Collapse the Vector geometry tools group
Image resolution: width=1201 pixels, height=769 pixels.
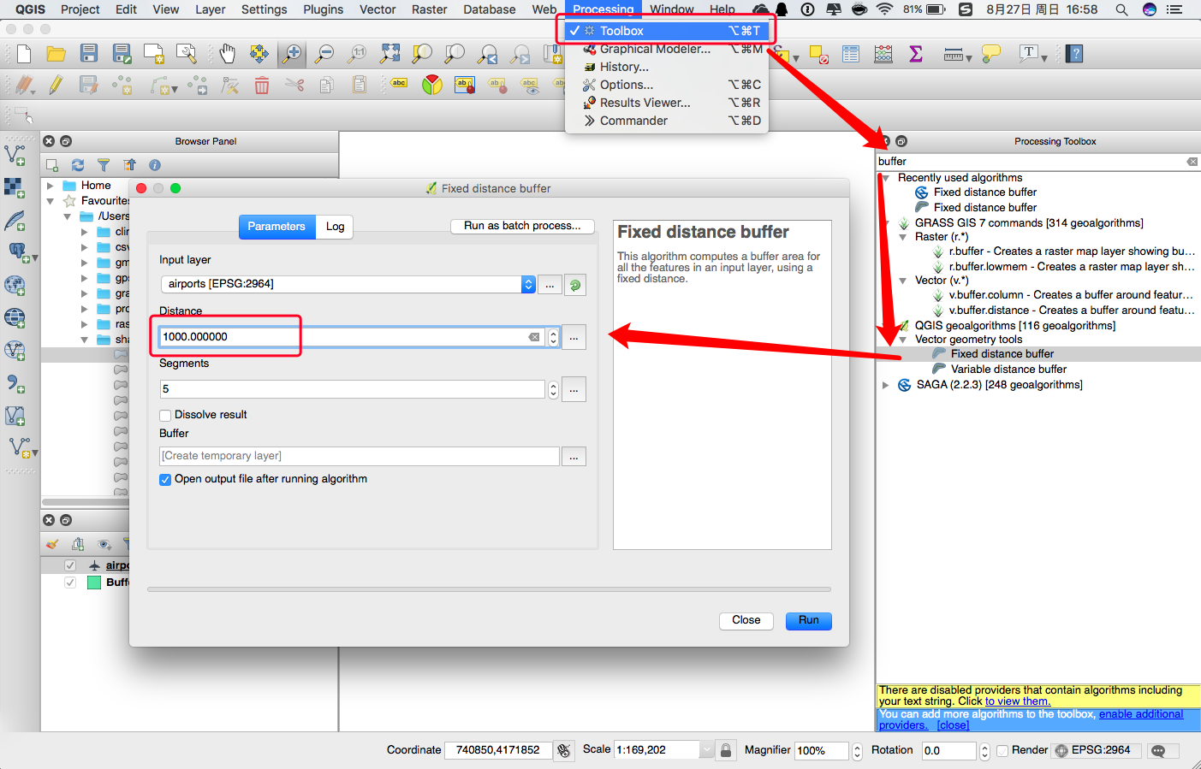(x=902, y=340)
